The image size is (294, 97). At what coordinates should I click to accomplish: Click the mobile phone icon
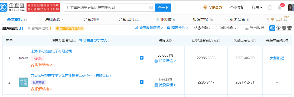click(x=270, y=8)
